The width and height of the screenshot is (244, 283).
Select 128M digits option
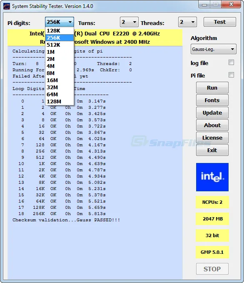(x=60, y=101)
